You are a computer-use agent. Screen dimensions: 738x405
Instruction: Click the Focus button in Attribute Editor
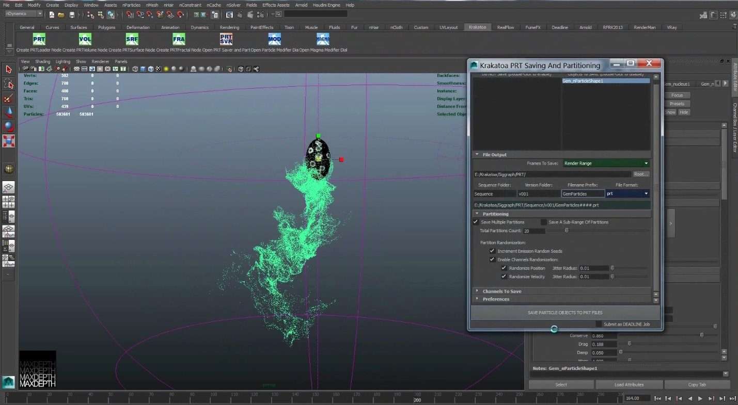coord(677,95)
